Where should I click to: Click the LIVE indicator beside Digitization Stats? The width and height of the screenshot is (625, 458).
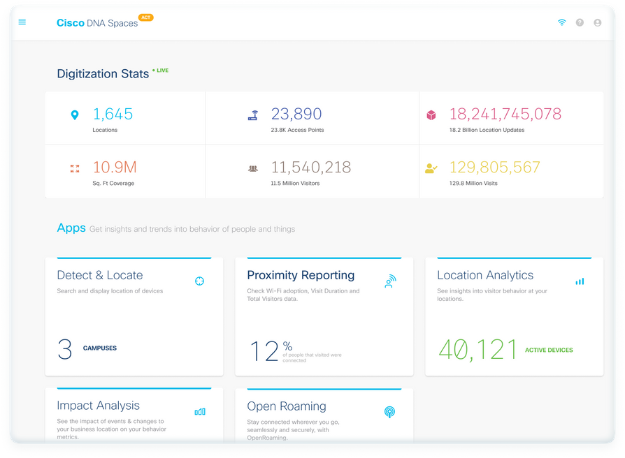coord(162,70)
